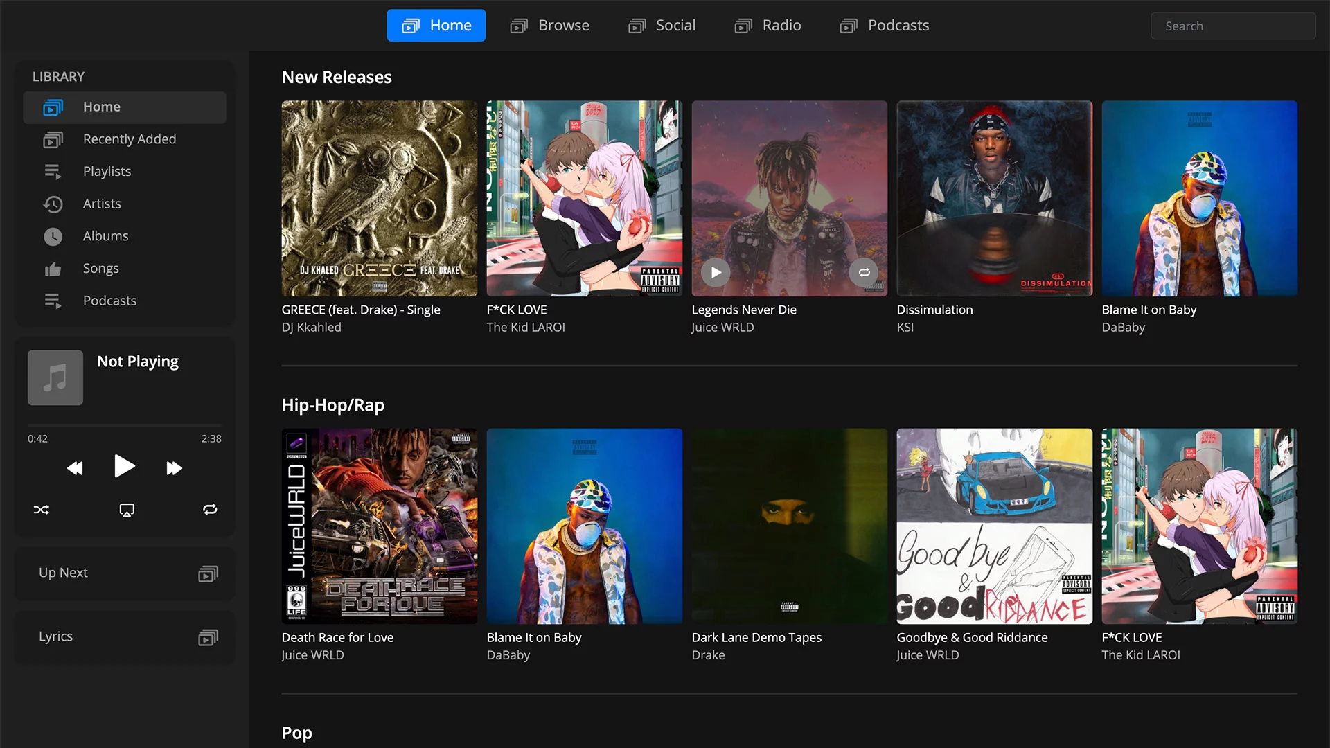Play Legends Never Die via overlay play button
Viewport: 1330px width, 748px height.
[x=716, y=273]
